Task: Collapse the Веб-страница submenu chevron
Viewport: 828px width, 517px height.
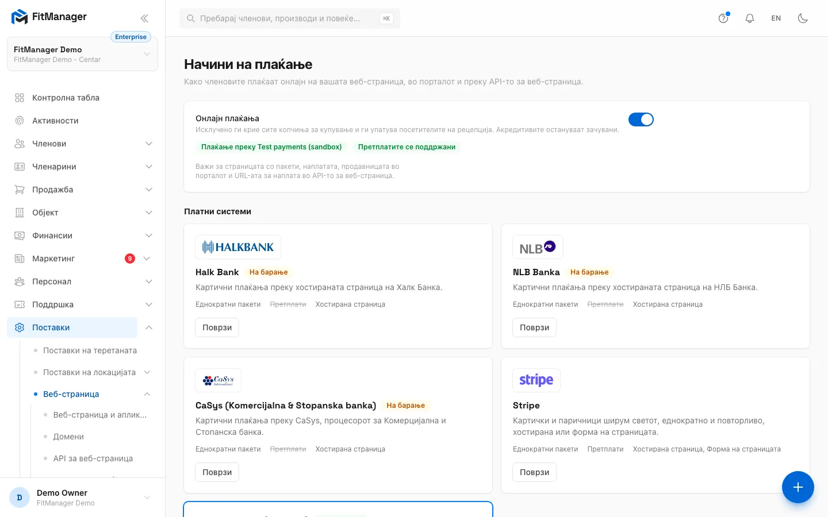Action: pyautogui.click(x=147, y=394)
